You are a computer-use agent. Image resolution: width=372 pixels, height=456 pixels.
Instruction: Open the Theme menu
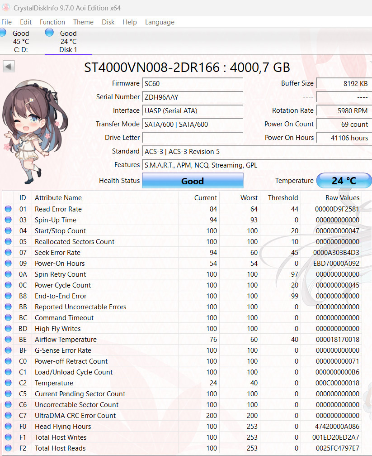point(83,22)
